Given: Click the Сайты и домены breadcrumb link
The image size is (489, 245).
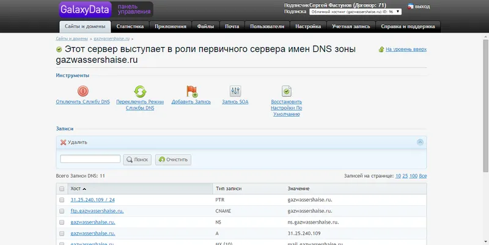Looking at the screenshot, I should pos(72,39).
